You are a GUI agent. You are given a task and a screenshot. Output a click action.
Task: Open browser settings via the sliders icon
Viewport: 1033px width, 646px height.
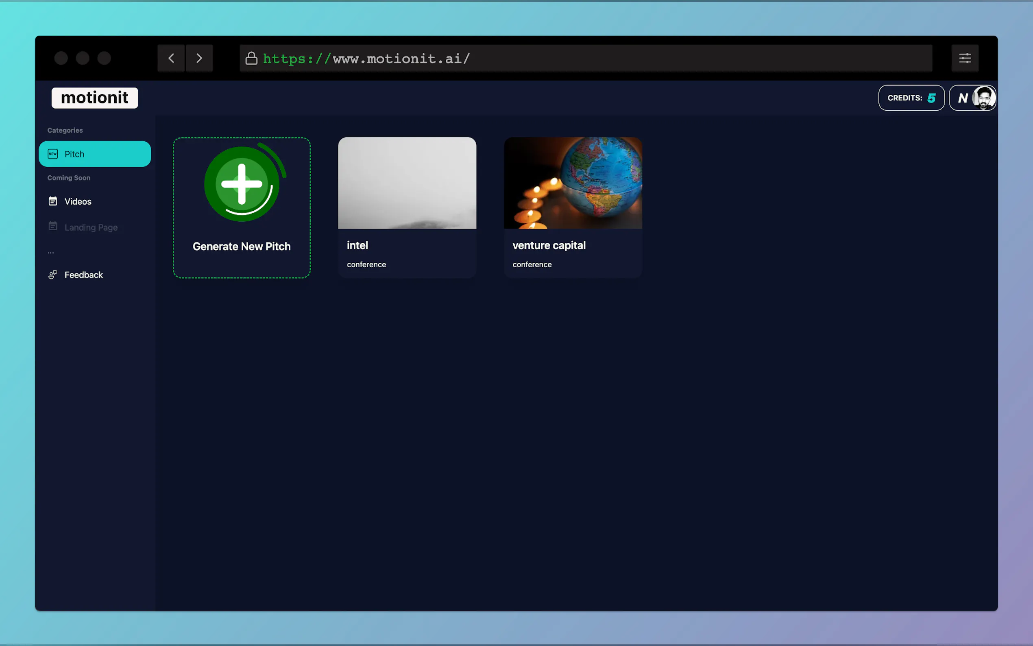point(965,58)
